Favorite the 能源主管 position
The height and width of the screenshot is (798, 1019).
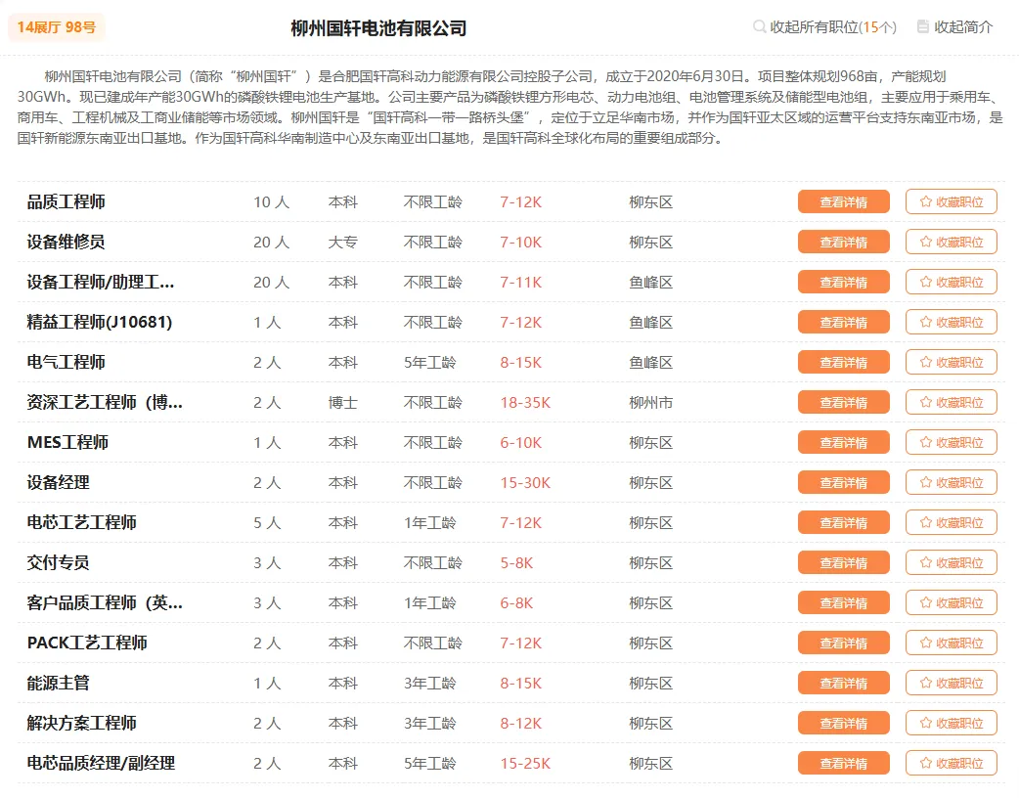[x=952, y=683]
